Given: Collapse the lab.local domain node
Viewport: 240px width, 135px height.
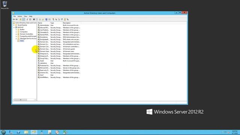Looking at the screenshot, I should pos(14,27).
